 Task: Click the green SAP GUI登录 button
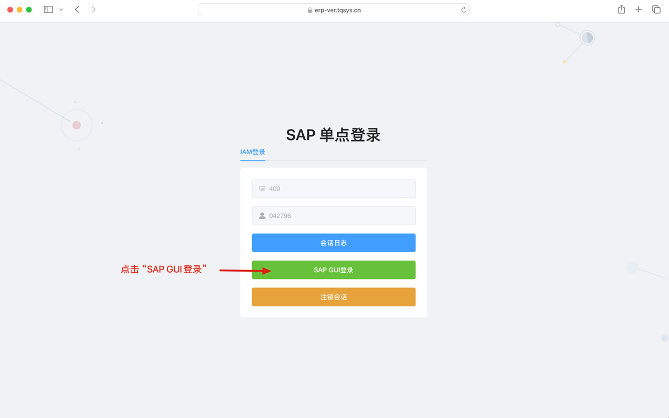pyautogui.click(x=334, y=270)
